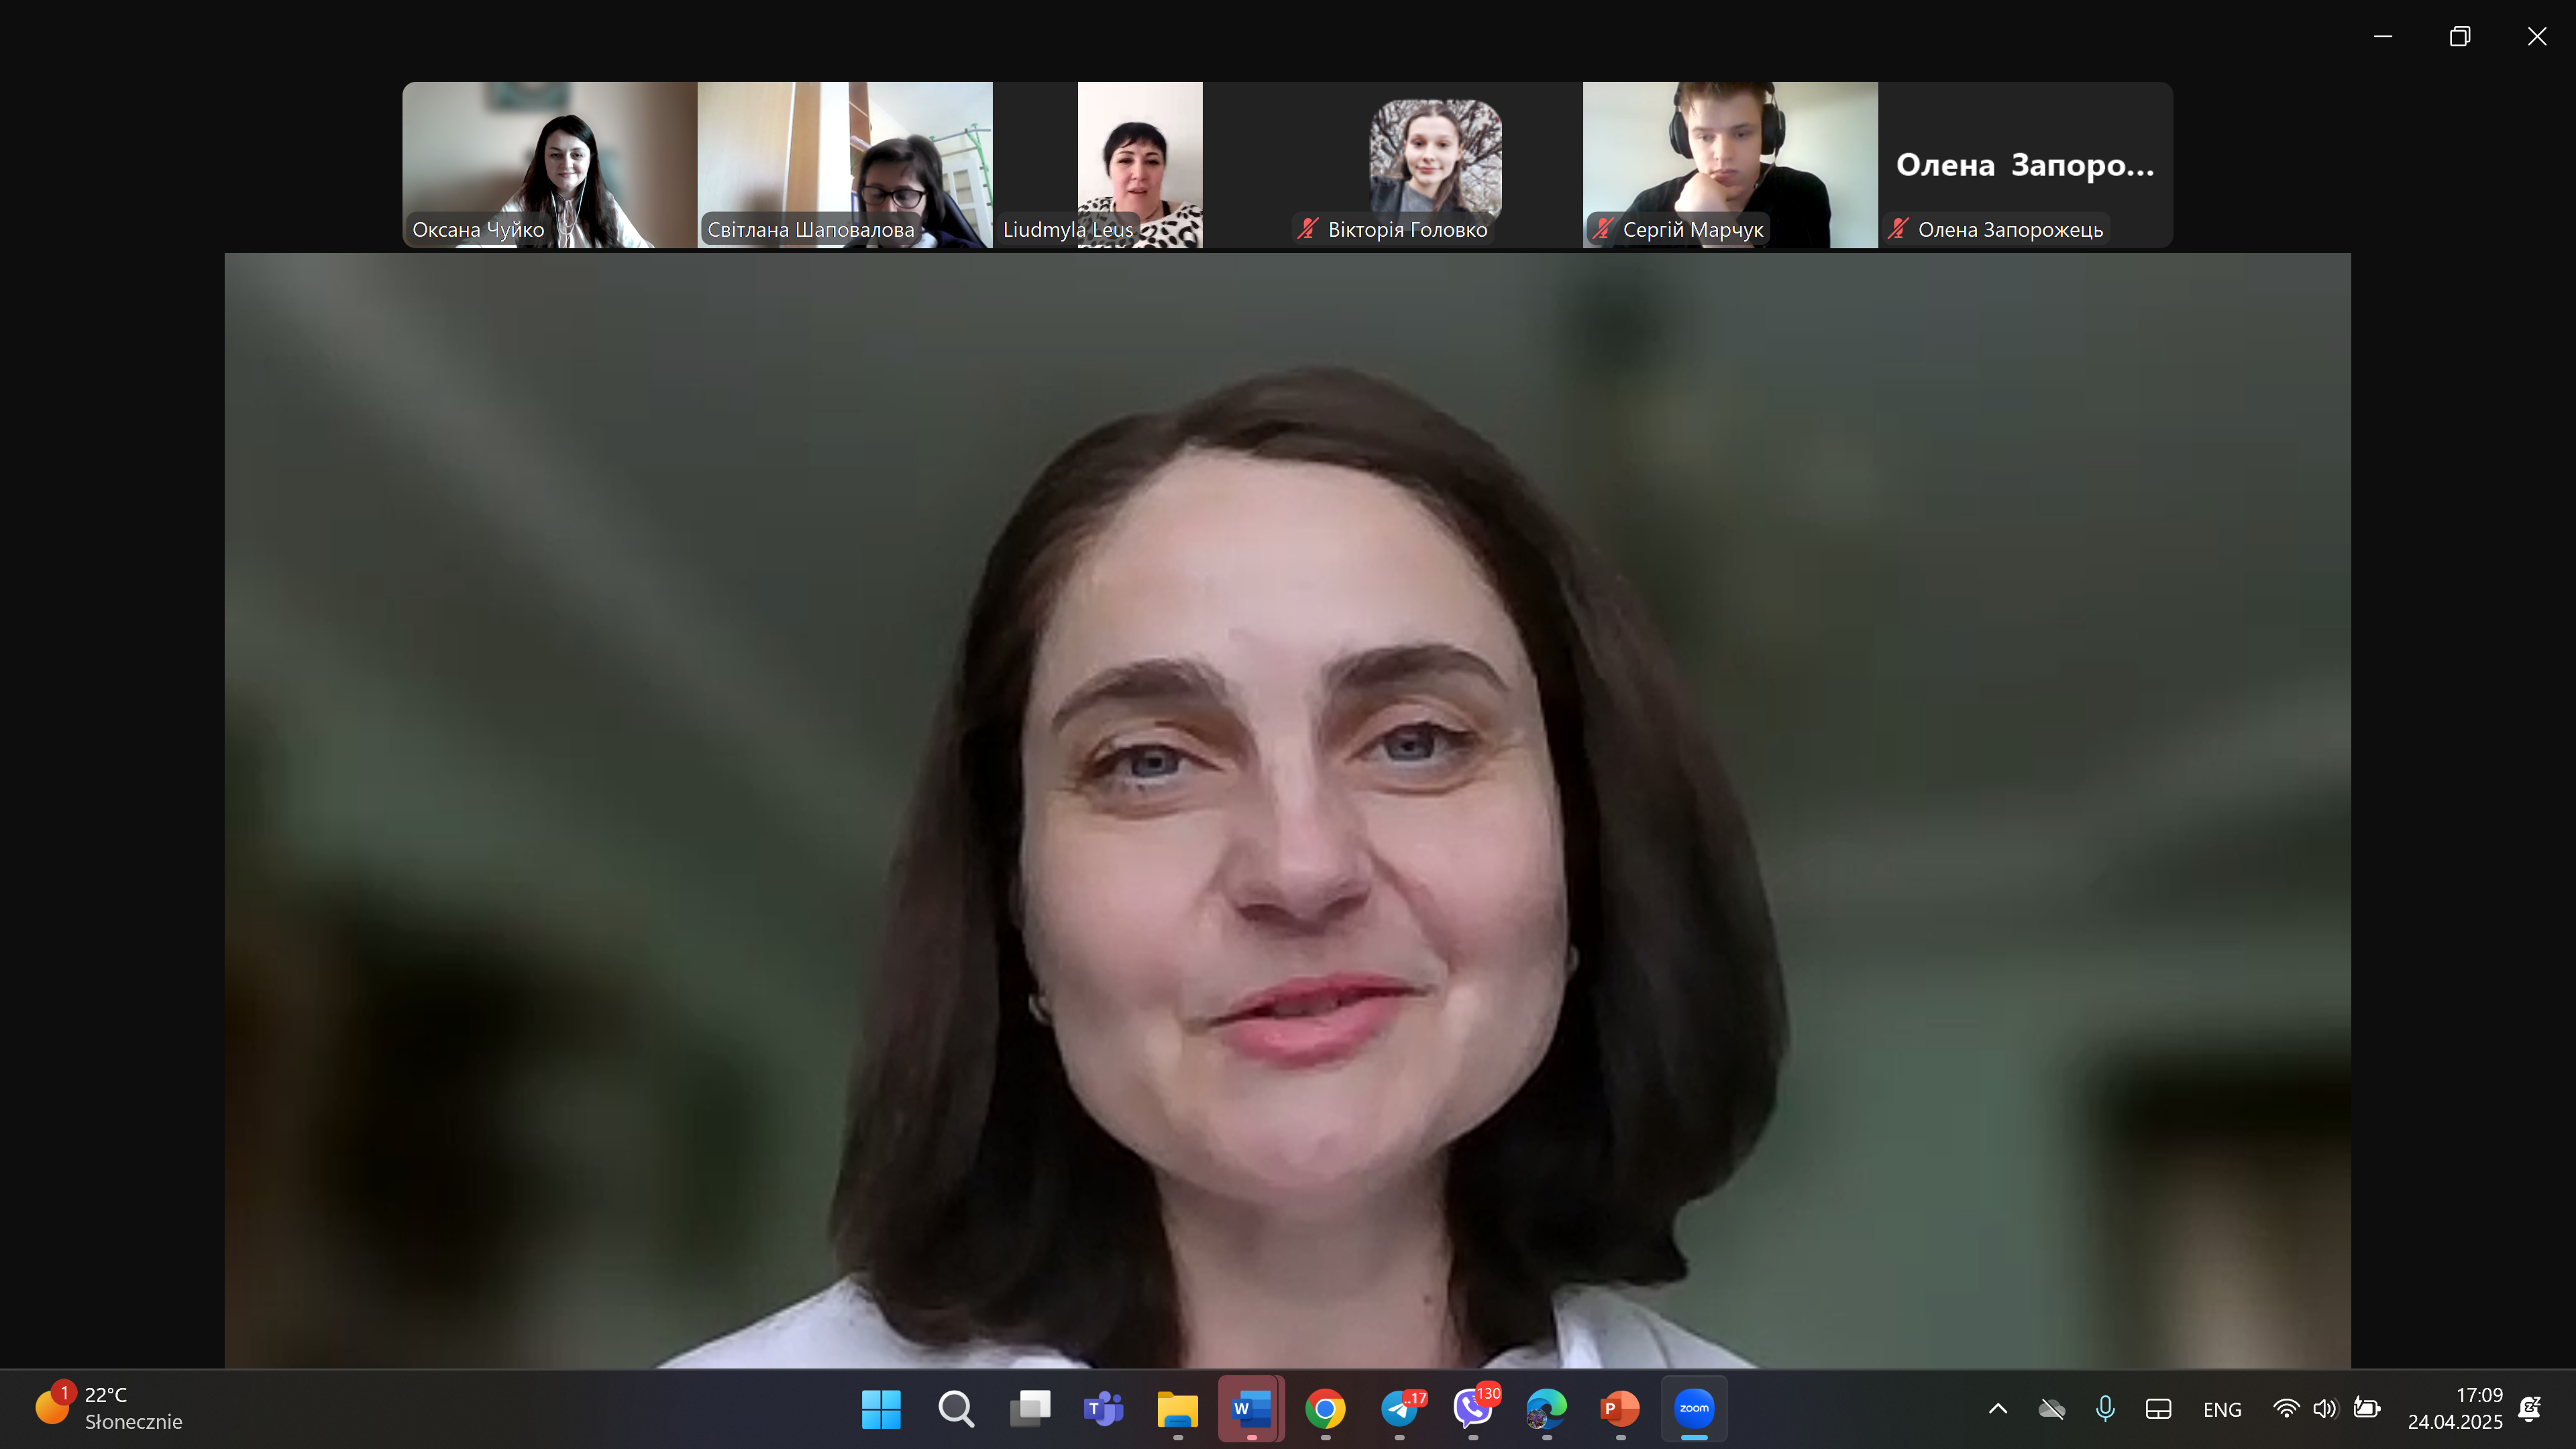
Task: Open Telegram with 17 unread messages
Action: pyautogui.click(x=1400, y=1408)
